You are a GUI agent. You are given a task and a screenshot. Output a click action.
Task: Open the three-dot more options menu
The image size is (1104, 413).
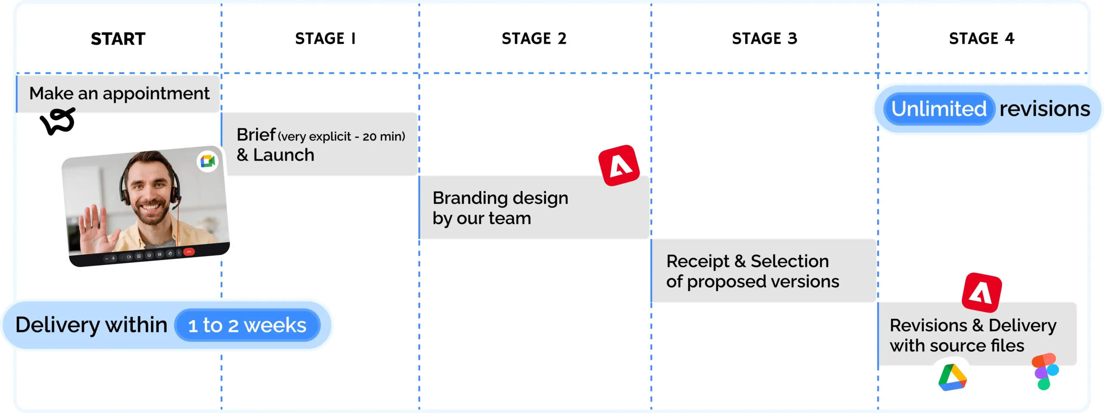click(x=179, y=253)
